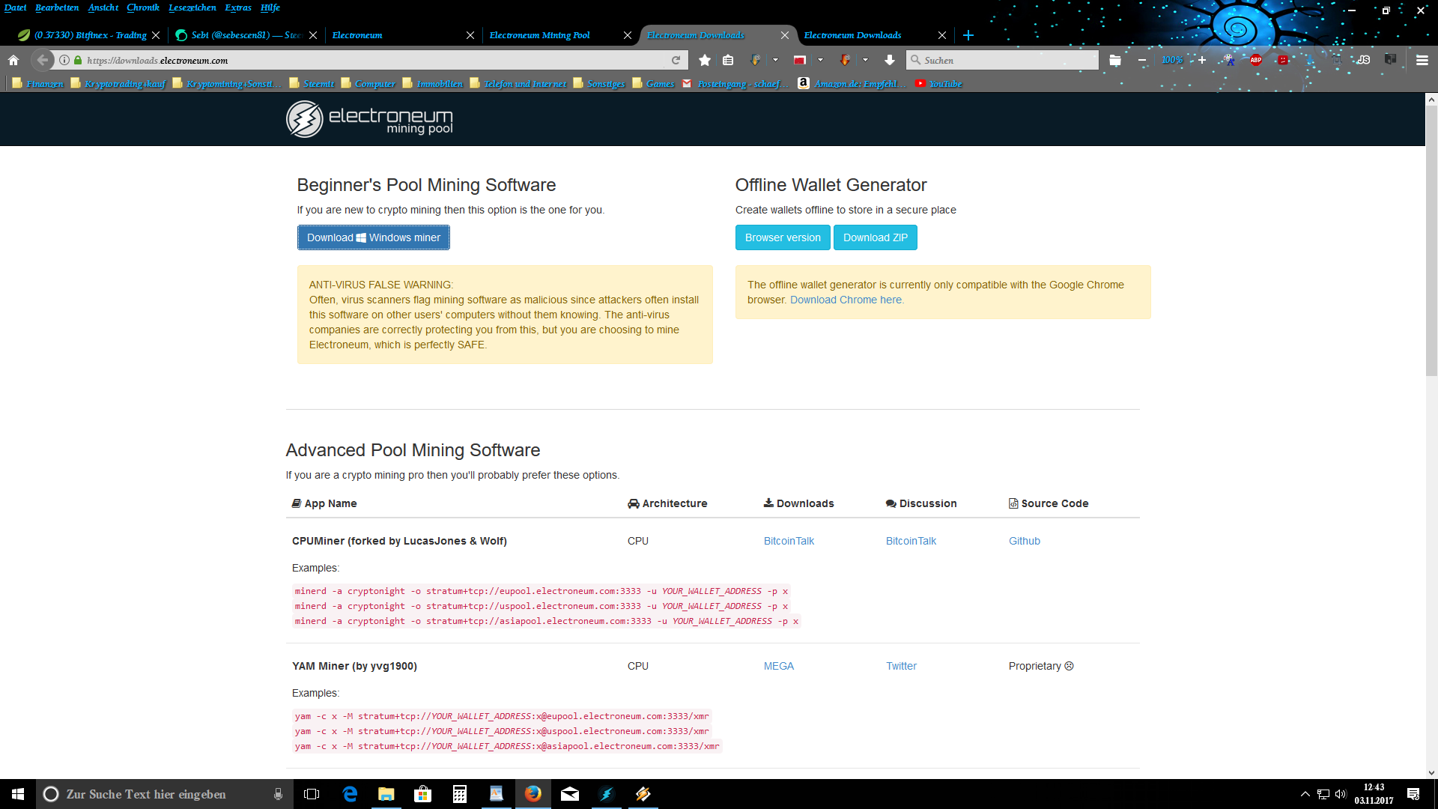Reload the page with the refresh icon

coord(676,60)
